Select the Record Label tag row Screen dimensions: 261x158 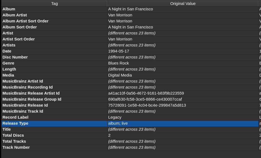(x=15, y=117)
